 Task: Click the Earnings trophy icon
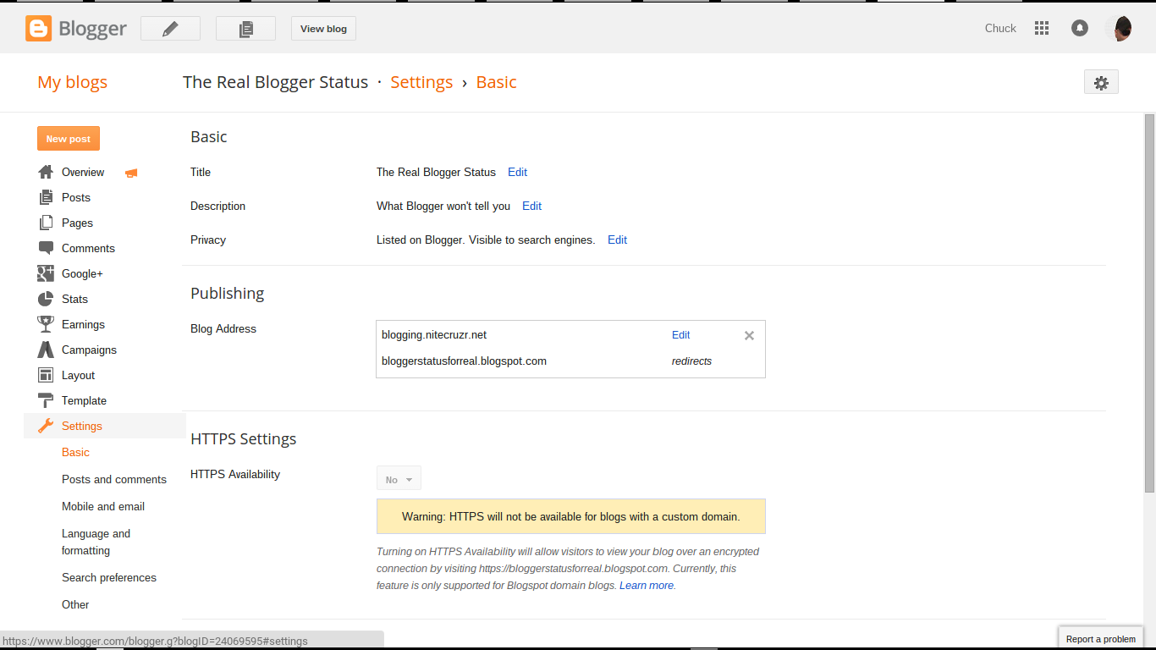(x=46, y=324)
